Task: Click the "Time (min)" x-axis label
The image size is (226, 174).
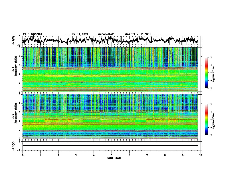Action: (x=114, y=158)
